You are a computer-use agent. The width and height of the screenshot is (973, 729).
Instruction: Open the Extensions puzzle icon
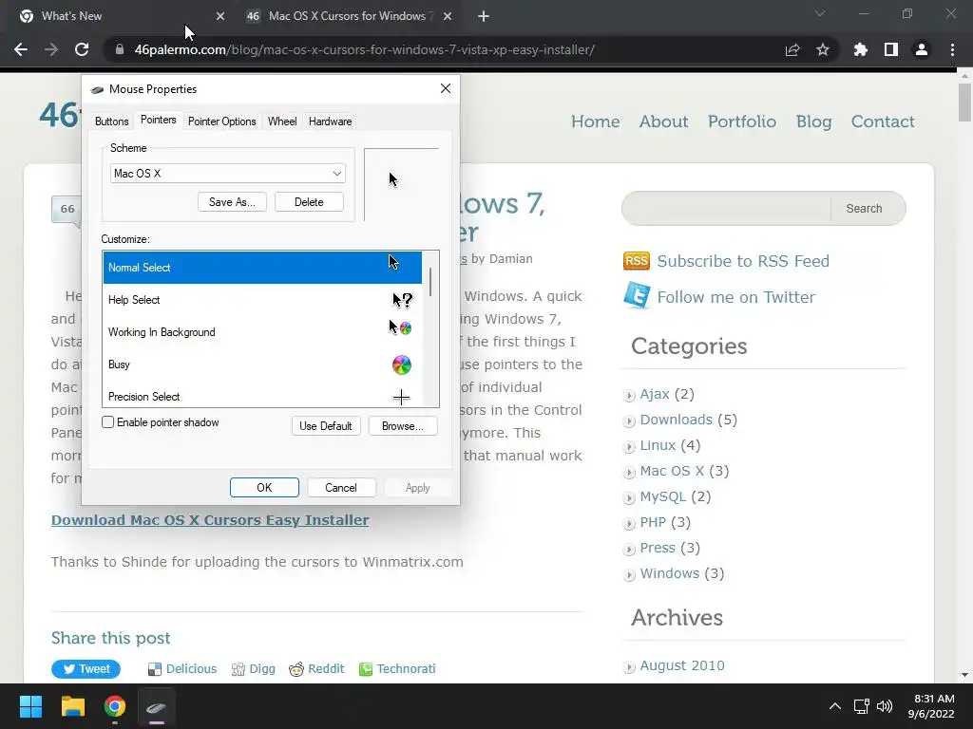tap(861, 49)
